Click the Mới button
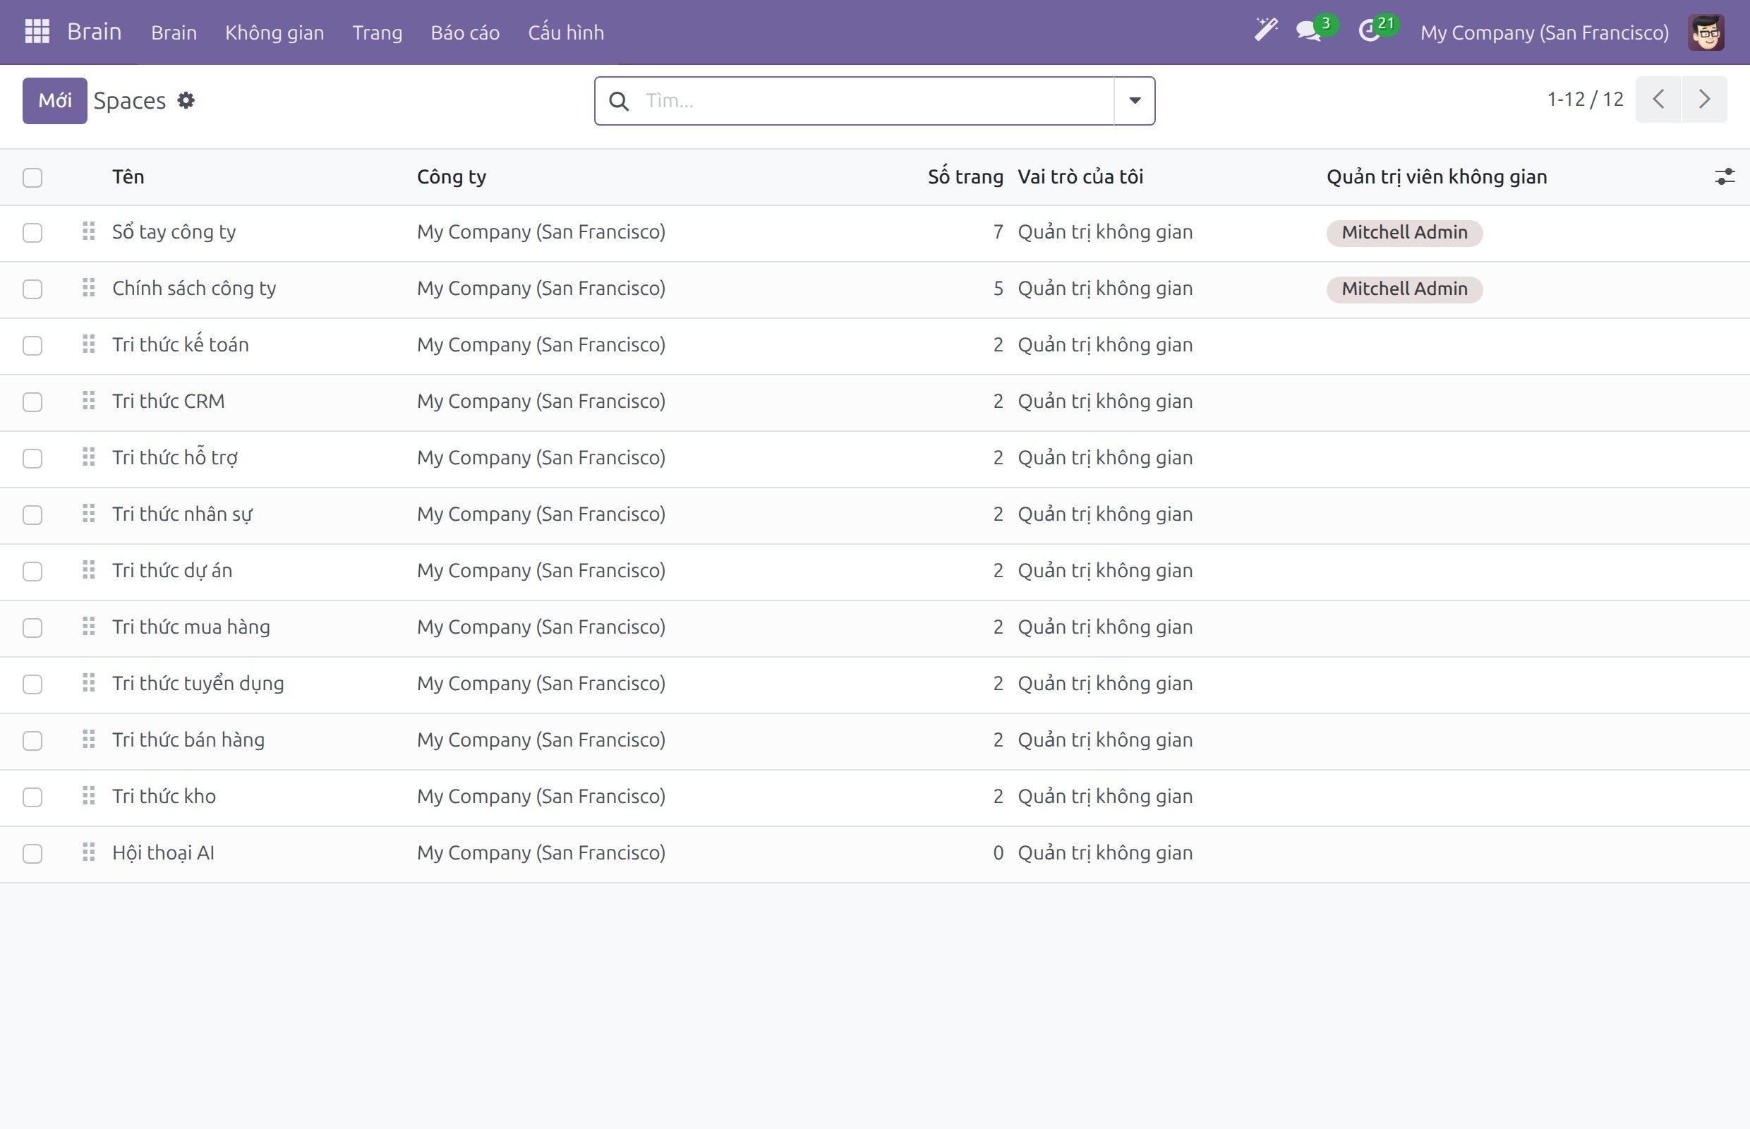Viewport: 1750px width, 1129px height. [x=55, y=100]
